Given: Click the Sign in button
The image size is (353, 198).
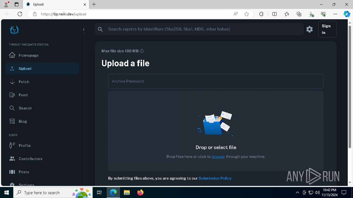Looking at the screenshot, I should tap(327, 29).
